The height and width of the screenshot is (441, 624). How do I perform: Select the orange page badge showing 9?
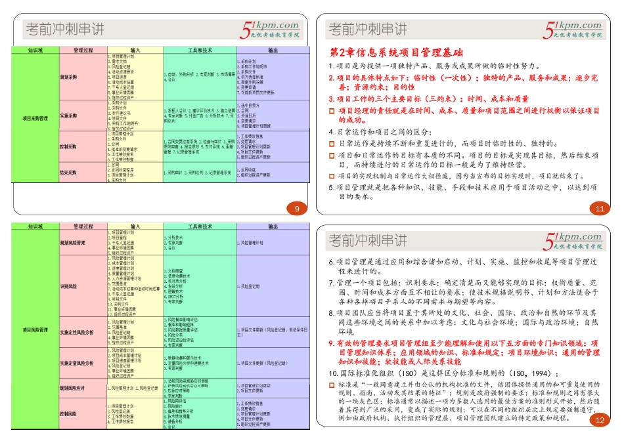297,208
